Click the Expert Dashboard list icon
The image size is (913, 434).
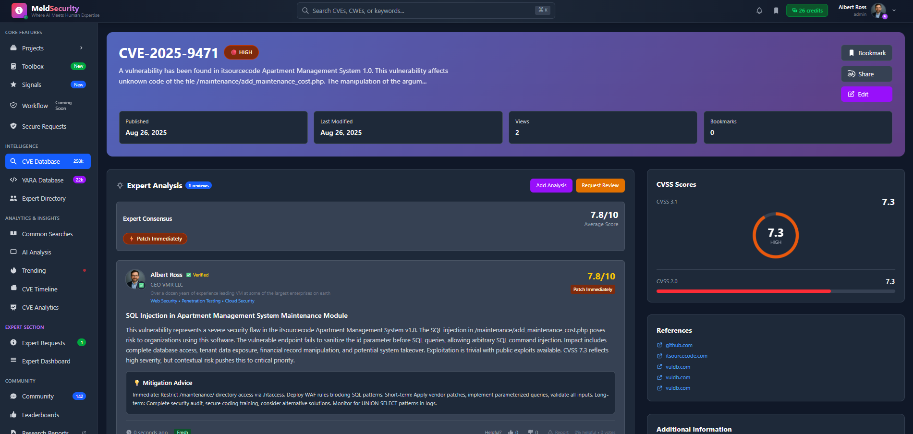[x=13, y=361]
